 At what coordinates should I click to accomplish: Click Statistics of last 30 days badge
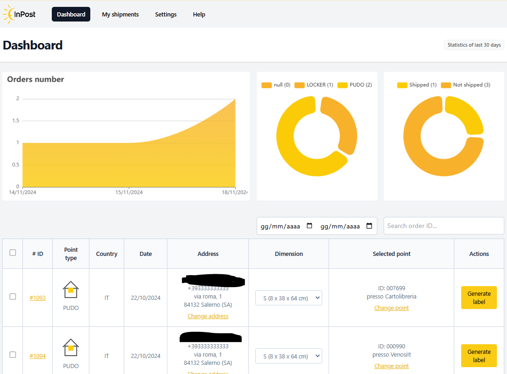(x=474, y=45)
